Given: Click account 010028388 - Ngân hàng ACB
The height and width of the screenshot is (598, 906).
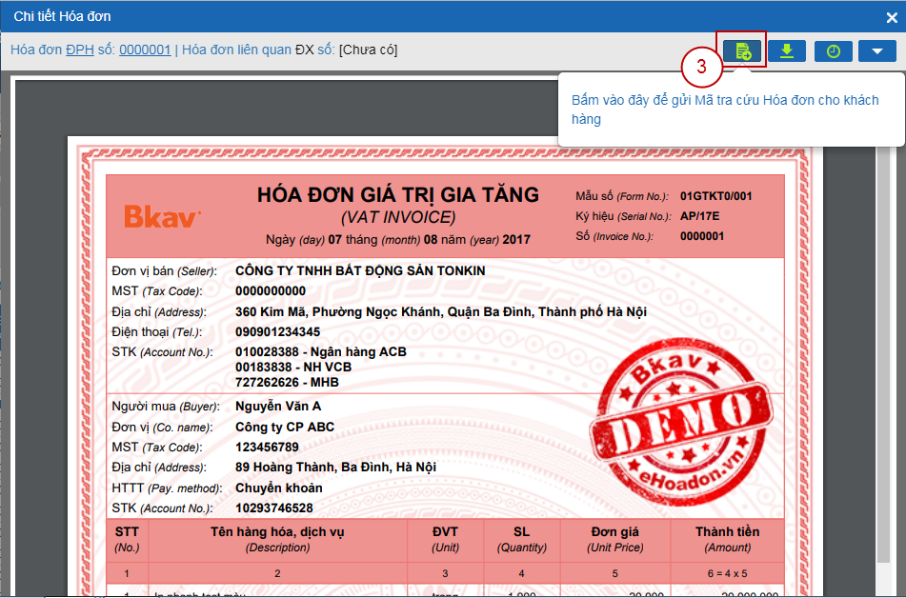Looking at the screenshot, I should [321, 352].
